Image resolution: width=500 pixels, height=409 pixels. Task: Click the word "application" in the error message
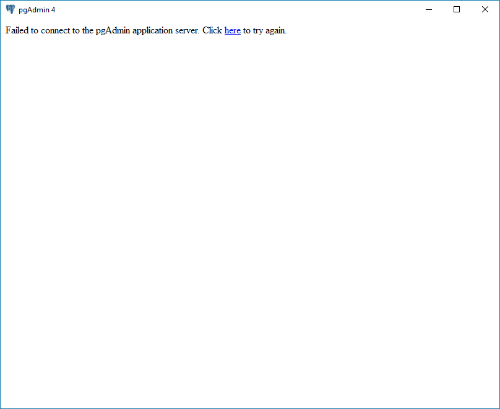coord(153,30)
